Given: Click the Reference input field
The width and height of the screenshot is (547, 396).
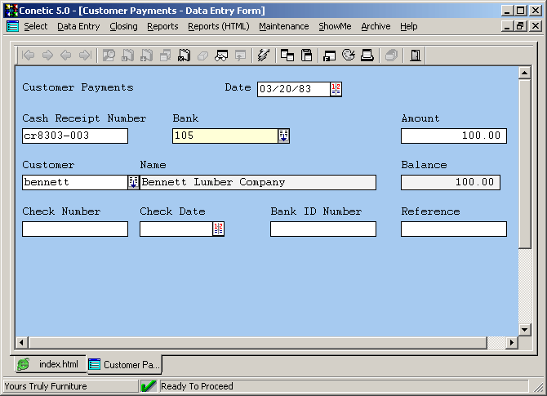Looking at the screenshot, I should pos(453,229).
